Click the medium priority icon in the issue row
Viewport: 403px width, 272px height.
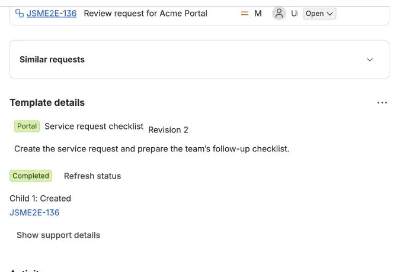(245, 14)
